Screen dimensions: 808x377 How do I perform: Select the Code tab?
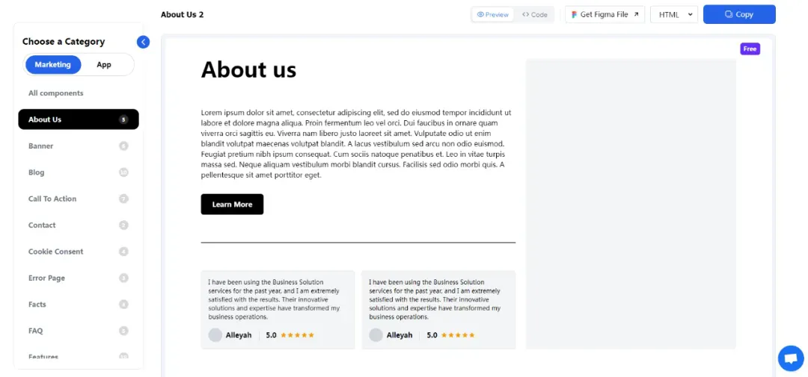(x=534, y=14)
